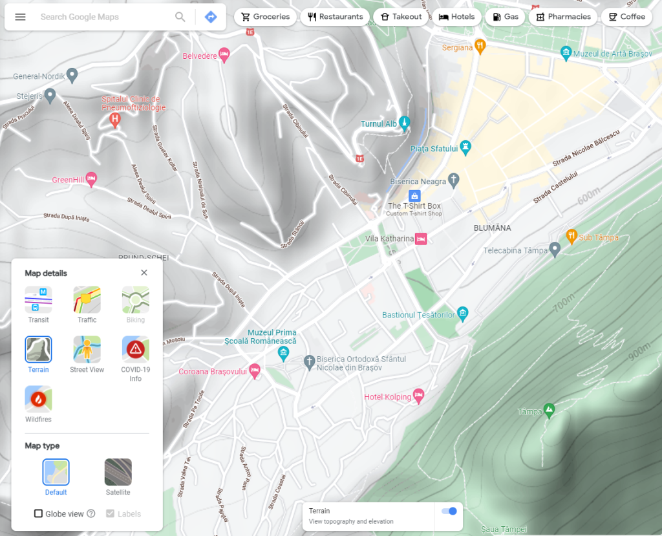The height and width of the screenshot is (536, 662).
Task: Close the Map details panel
Action: point(144,273)
